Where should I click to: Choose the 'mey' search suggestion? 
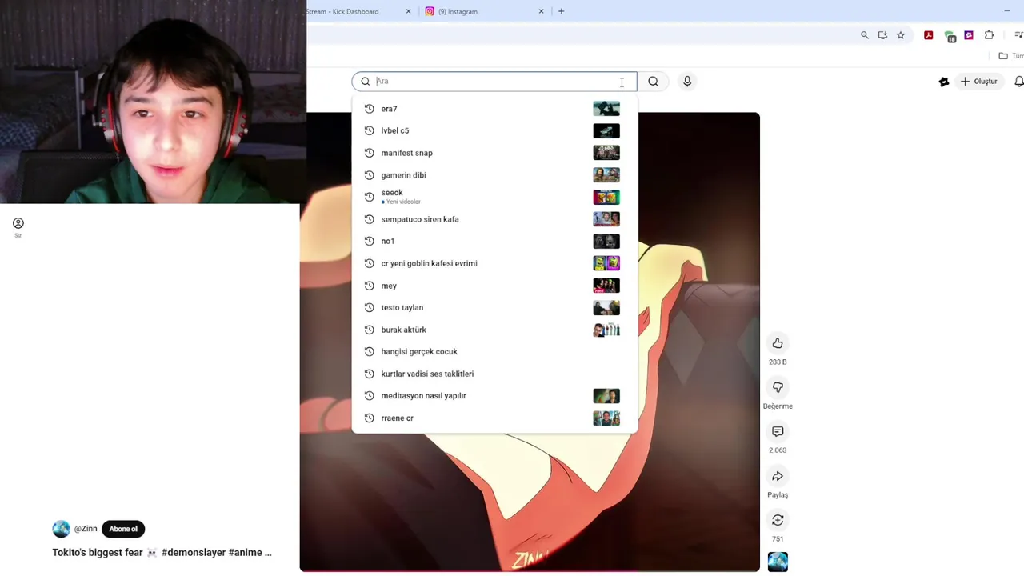point(494,286)
